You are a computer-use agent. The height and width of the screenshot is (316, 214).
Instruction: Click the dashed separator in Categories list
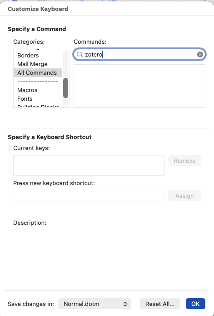point(38,82)
